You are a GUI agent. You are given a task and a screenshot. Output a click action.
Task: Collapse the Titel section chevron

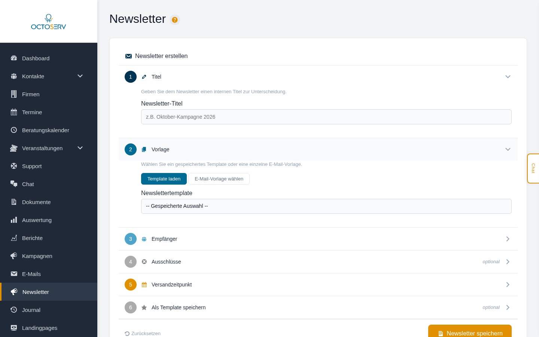pyautogui.click(x=508, y=77)
